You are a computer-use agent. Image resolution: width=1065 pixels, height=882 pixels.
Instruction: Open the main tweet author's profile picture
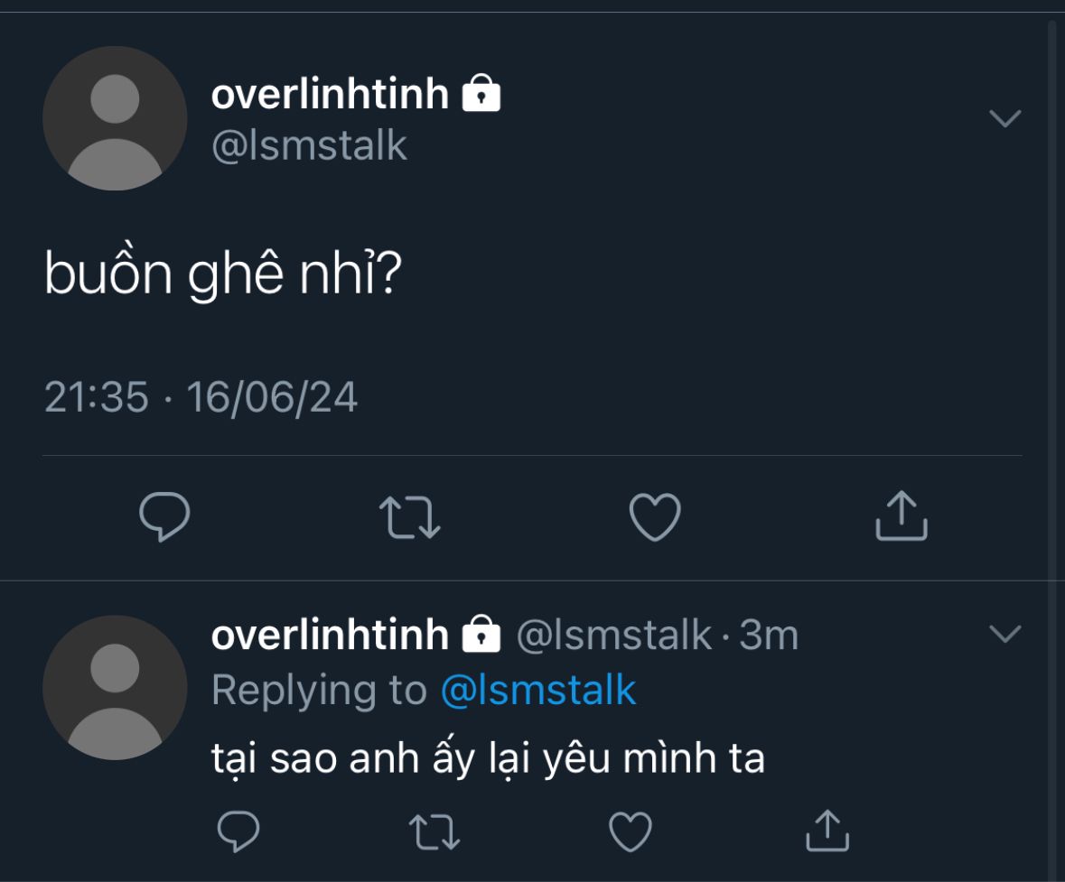(115, 118)
